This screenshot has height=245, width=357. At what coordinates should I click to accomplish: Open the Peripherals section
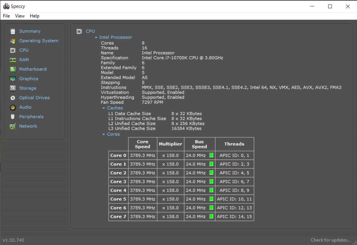[x=32, y=117]
